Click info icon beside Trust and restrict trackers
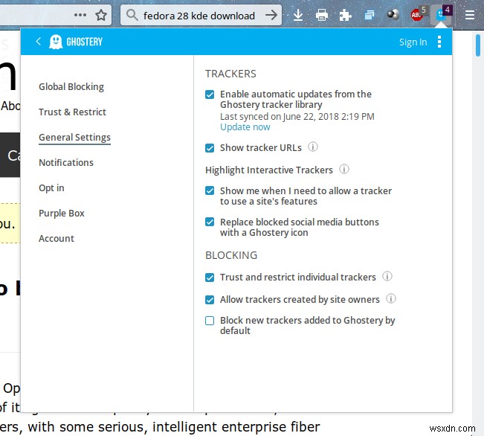Image resolution: width=484 pixels, height=436 pixels. point(387,276)
